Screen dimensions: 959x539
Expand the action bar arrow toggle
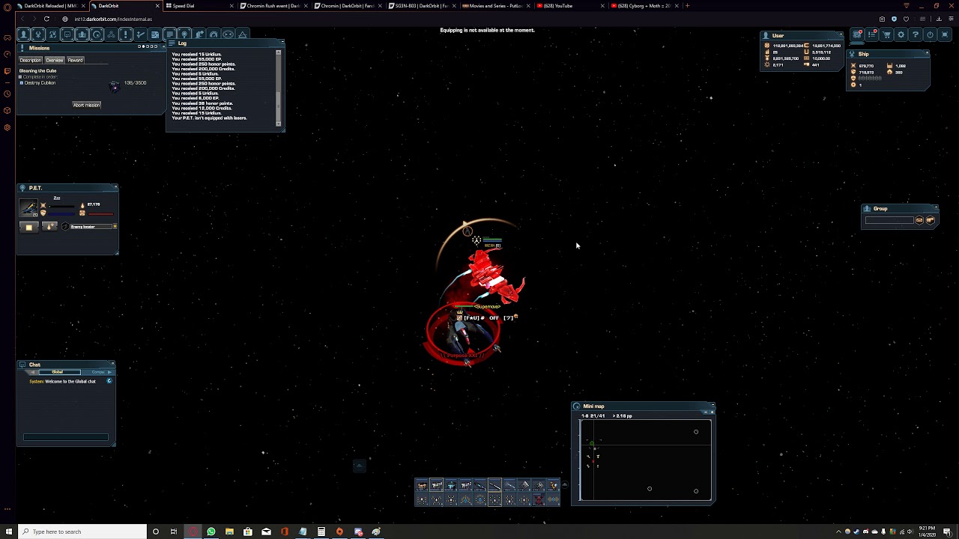point(565,484)
